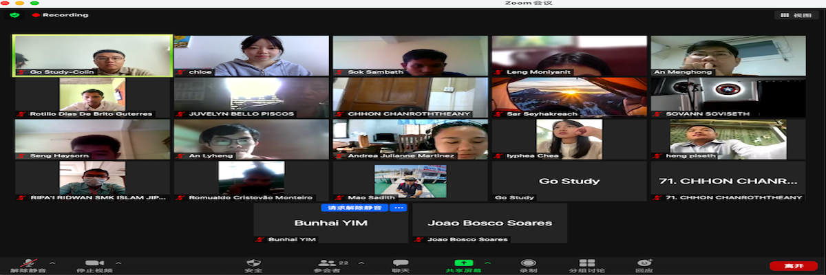This screenshot has height=275, width=826.
Task: Select Joao Bosco Soares's participant tile
Action: [x=489, y=223]
